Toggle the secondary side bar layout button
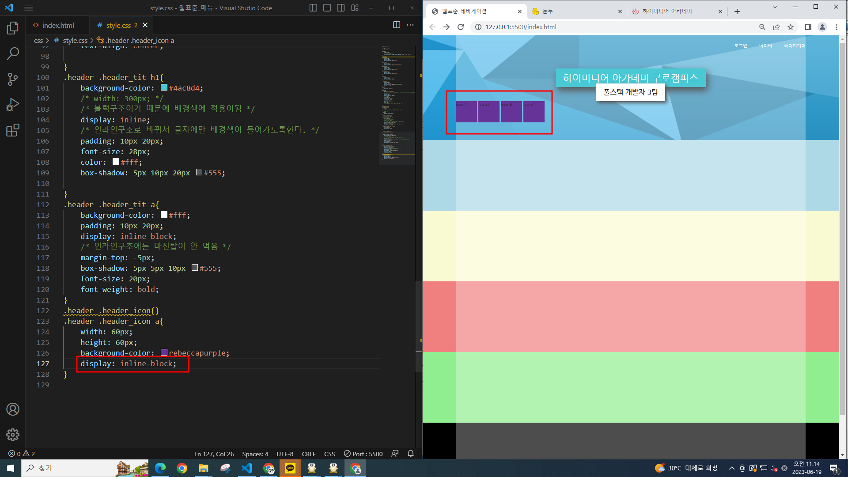The height and width of the screenshot is (477, 848). 341,8
